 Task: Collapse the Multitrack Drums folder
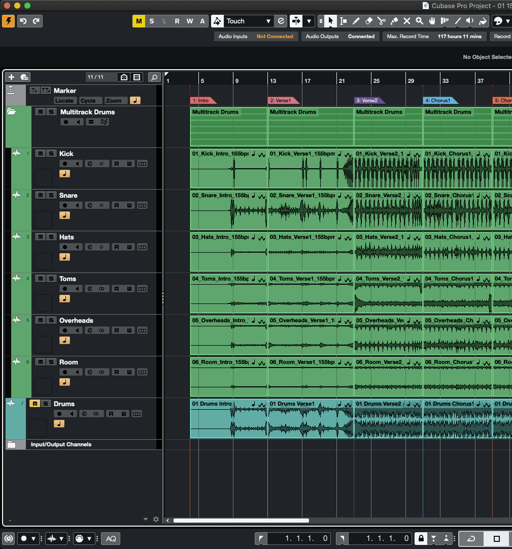coord(12,112)
